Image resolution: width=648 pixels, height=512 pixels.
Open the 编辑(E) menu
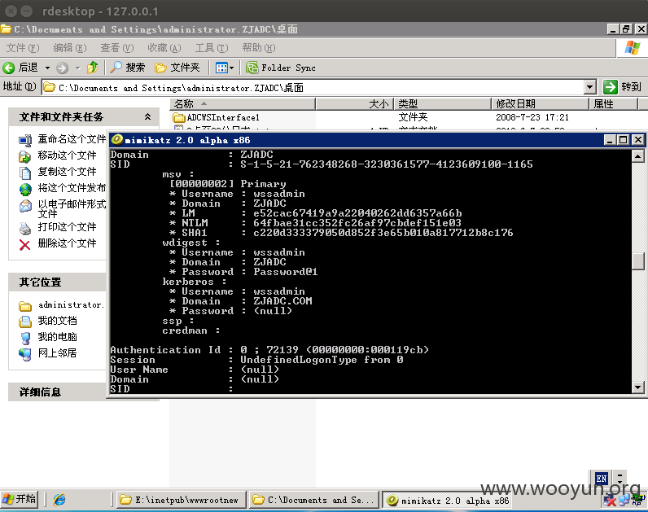(x=70, y=48)
